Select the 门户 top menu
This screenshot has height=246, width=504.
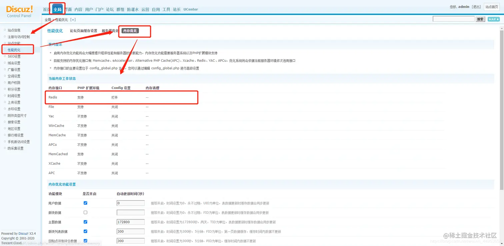99,10
